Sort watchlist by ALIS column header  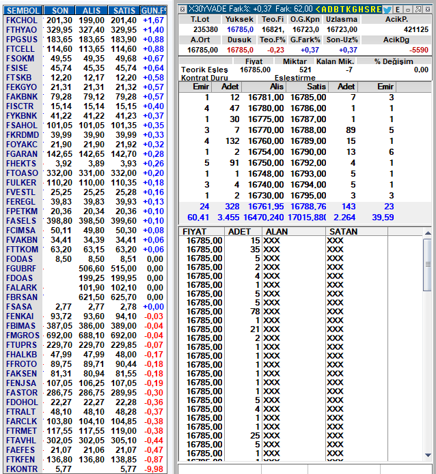click(92, 11)
